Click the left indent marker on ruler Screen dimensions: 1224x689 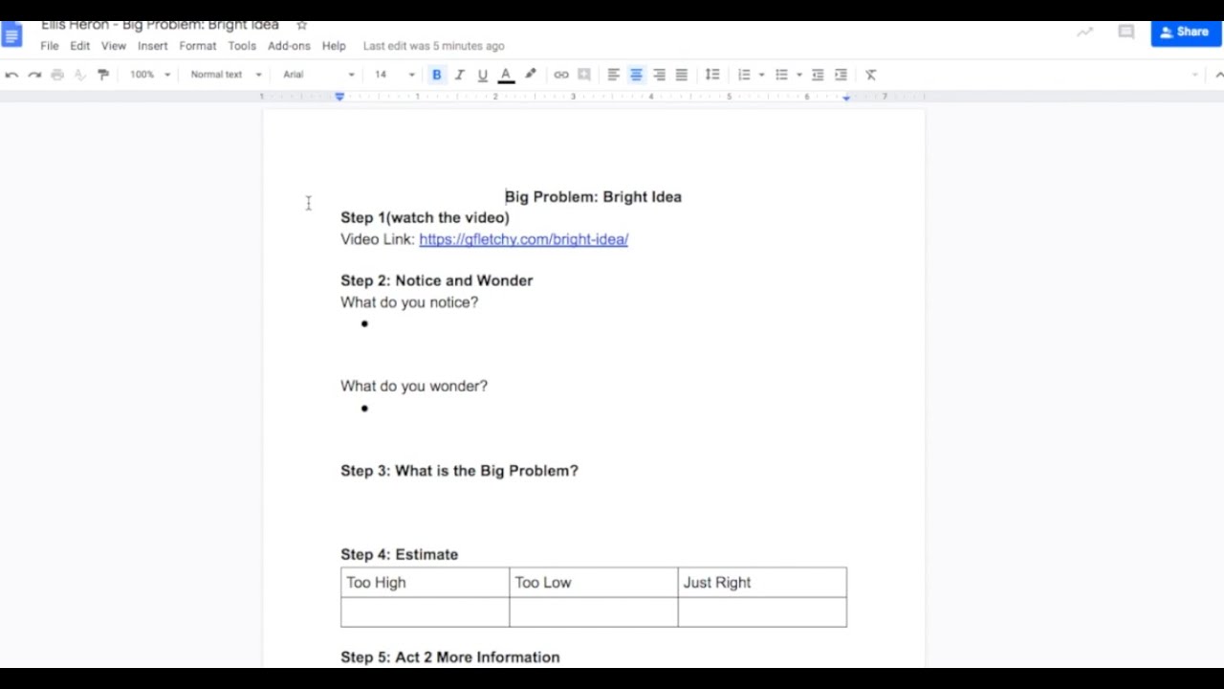click(339, 97)
